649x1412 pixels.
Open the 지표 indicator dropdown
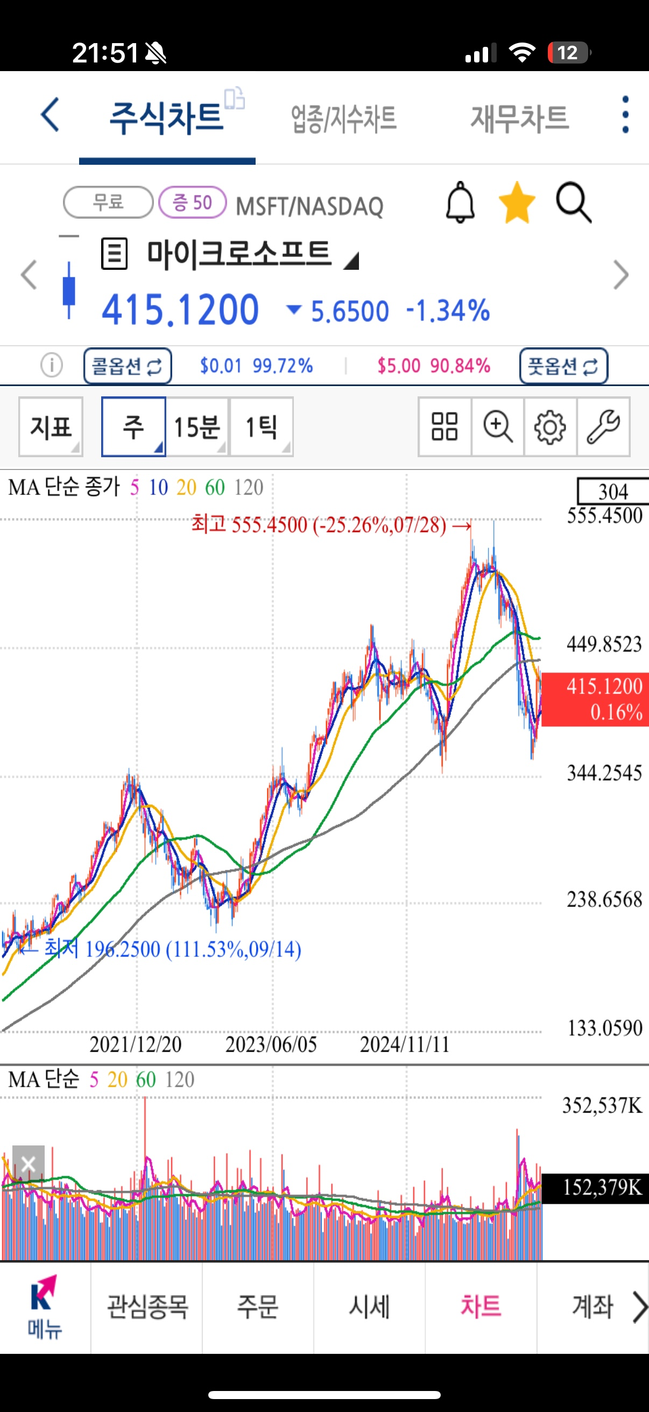pos(51,427)
